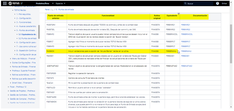Click the Rutina original column header
234x111 pixels.
[157, 17]
